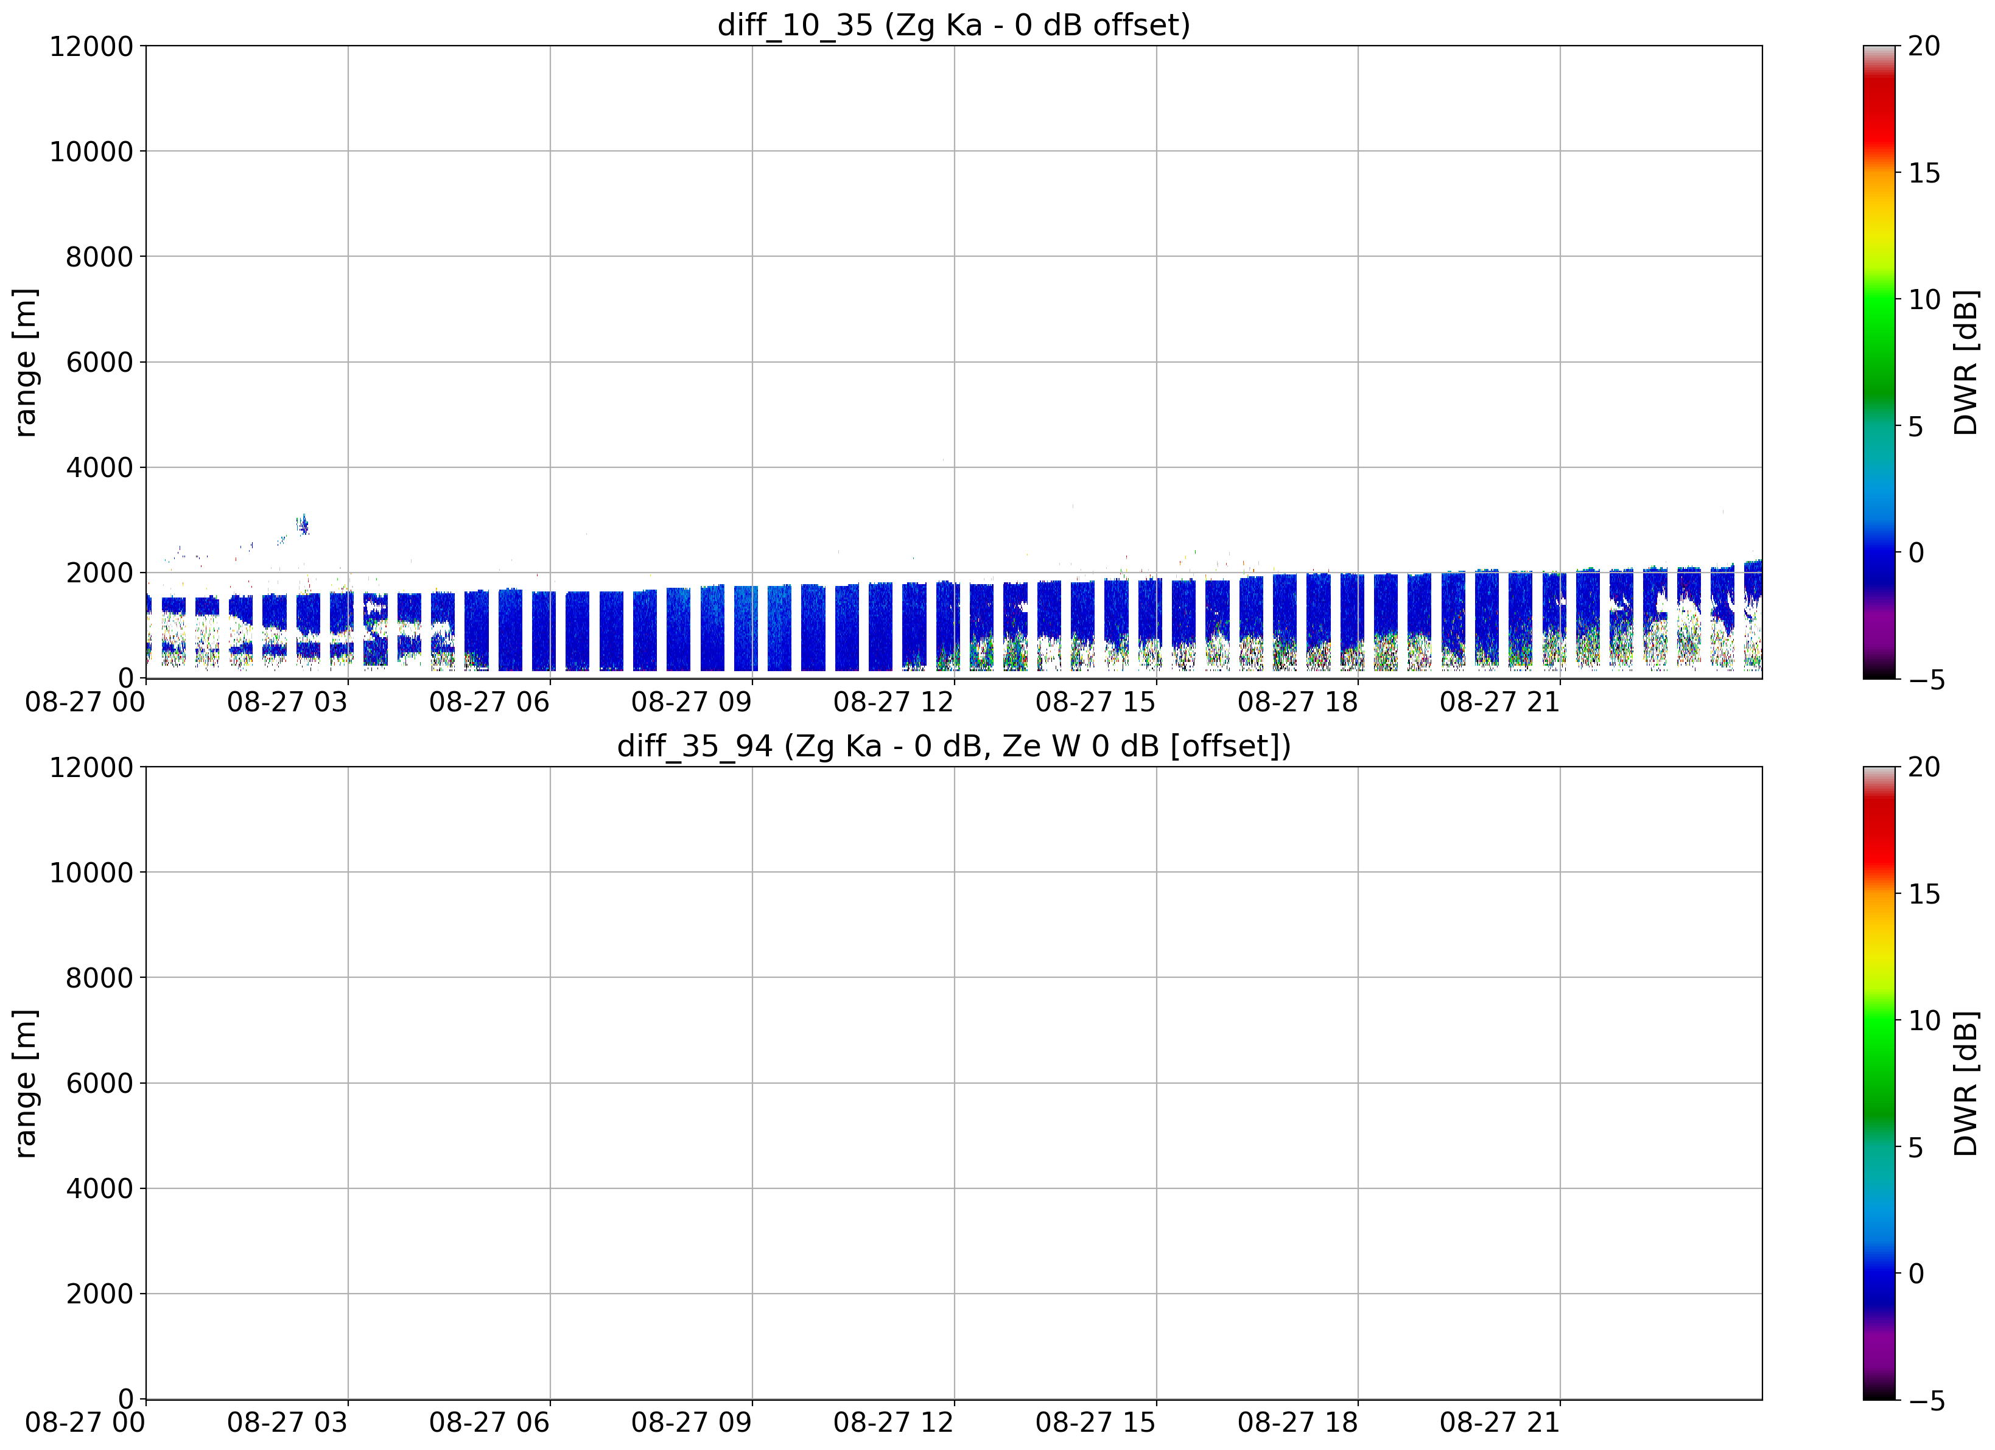Click the diff_35_94 plot title

click(953, 745)
